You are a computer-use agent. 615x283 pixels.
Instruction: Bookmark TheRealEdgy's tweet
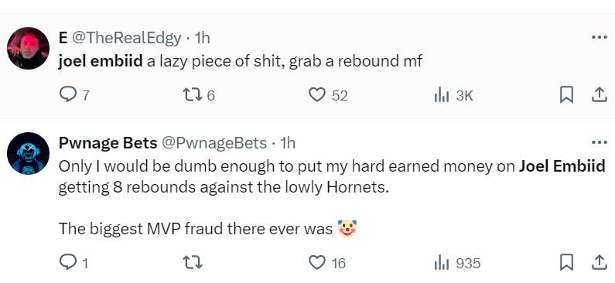point(566,95)
